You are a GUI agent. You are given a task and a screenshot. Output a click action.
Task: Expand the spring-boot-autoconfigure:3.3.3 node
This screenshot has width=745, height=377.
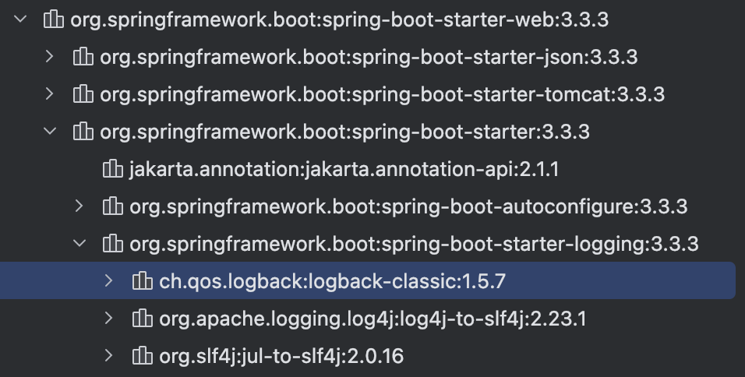pyautogui.click(x=79, y=206)
